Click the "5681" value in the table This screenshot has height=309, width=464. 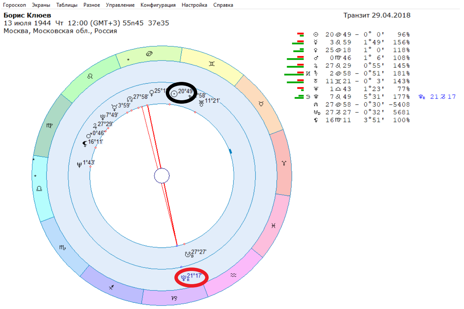pyautogui.click(x=401, y=112)
